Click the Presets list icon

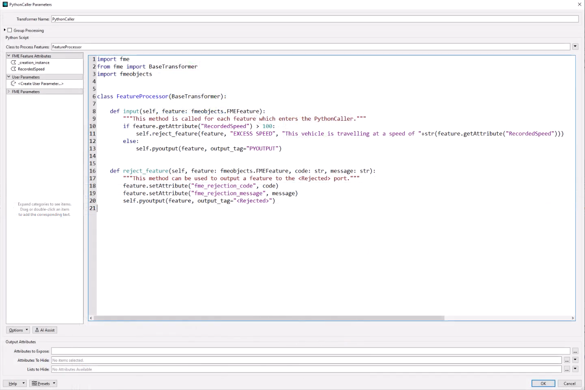tap(34, 383)
